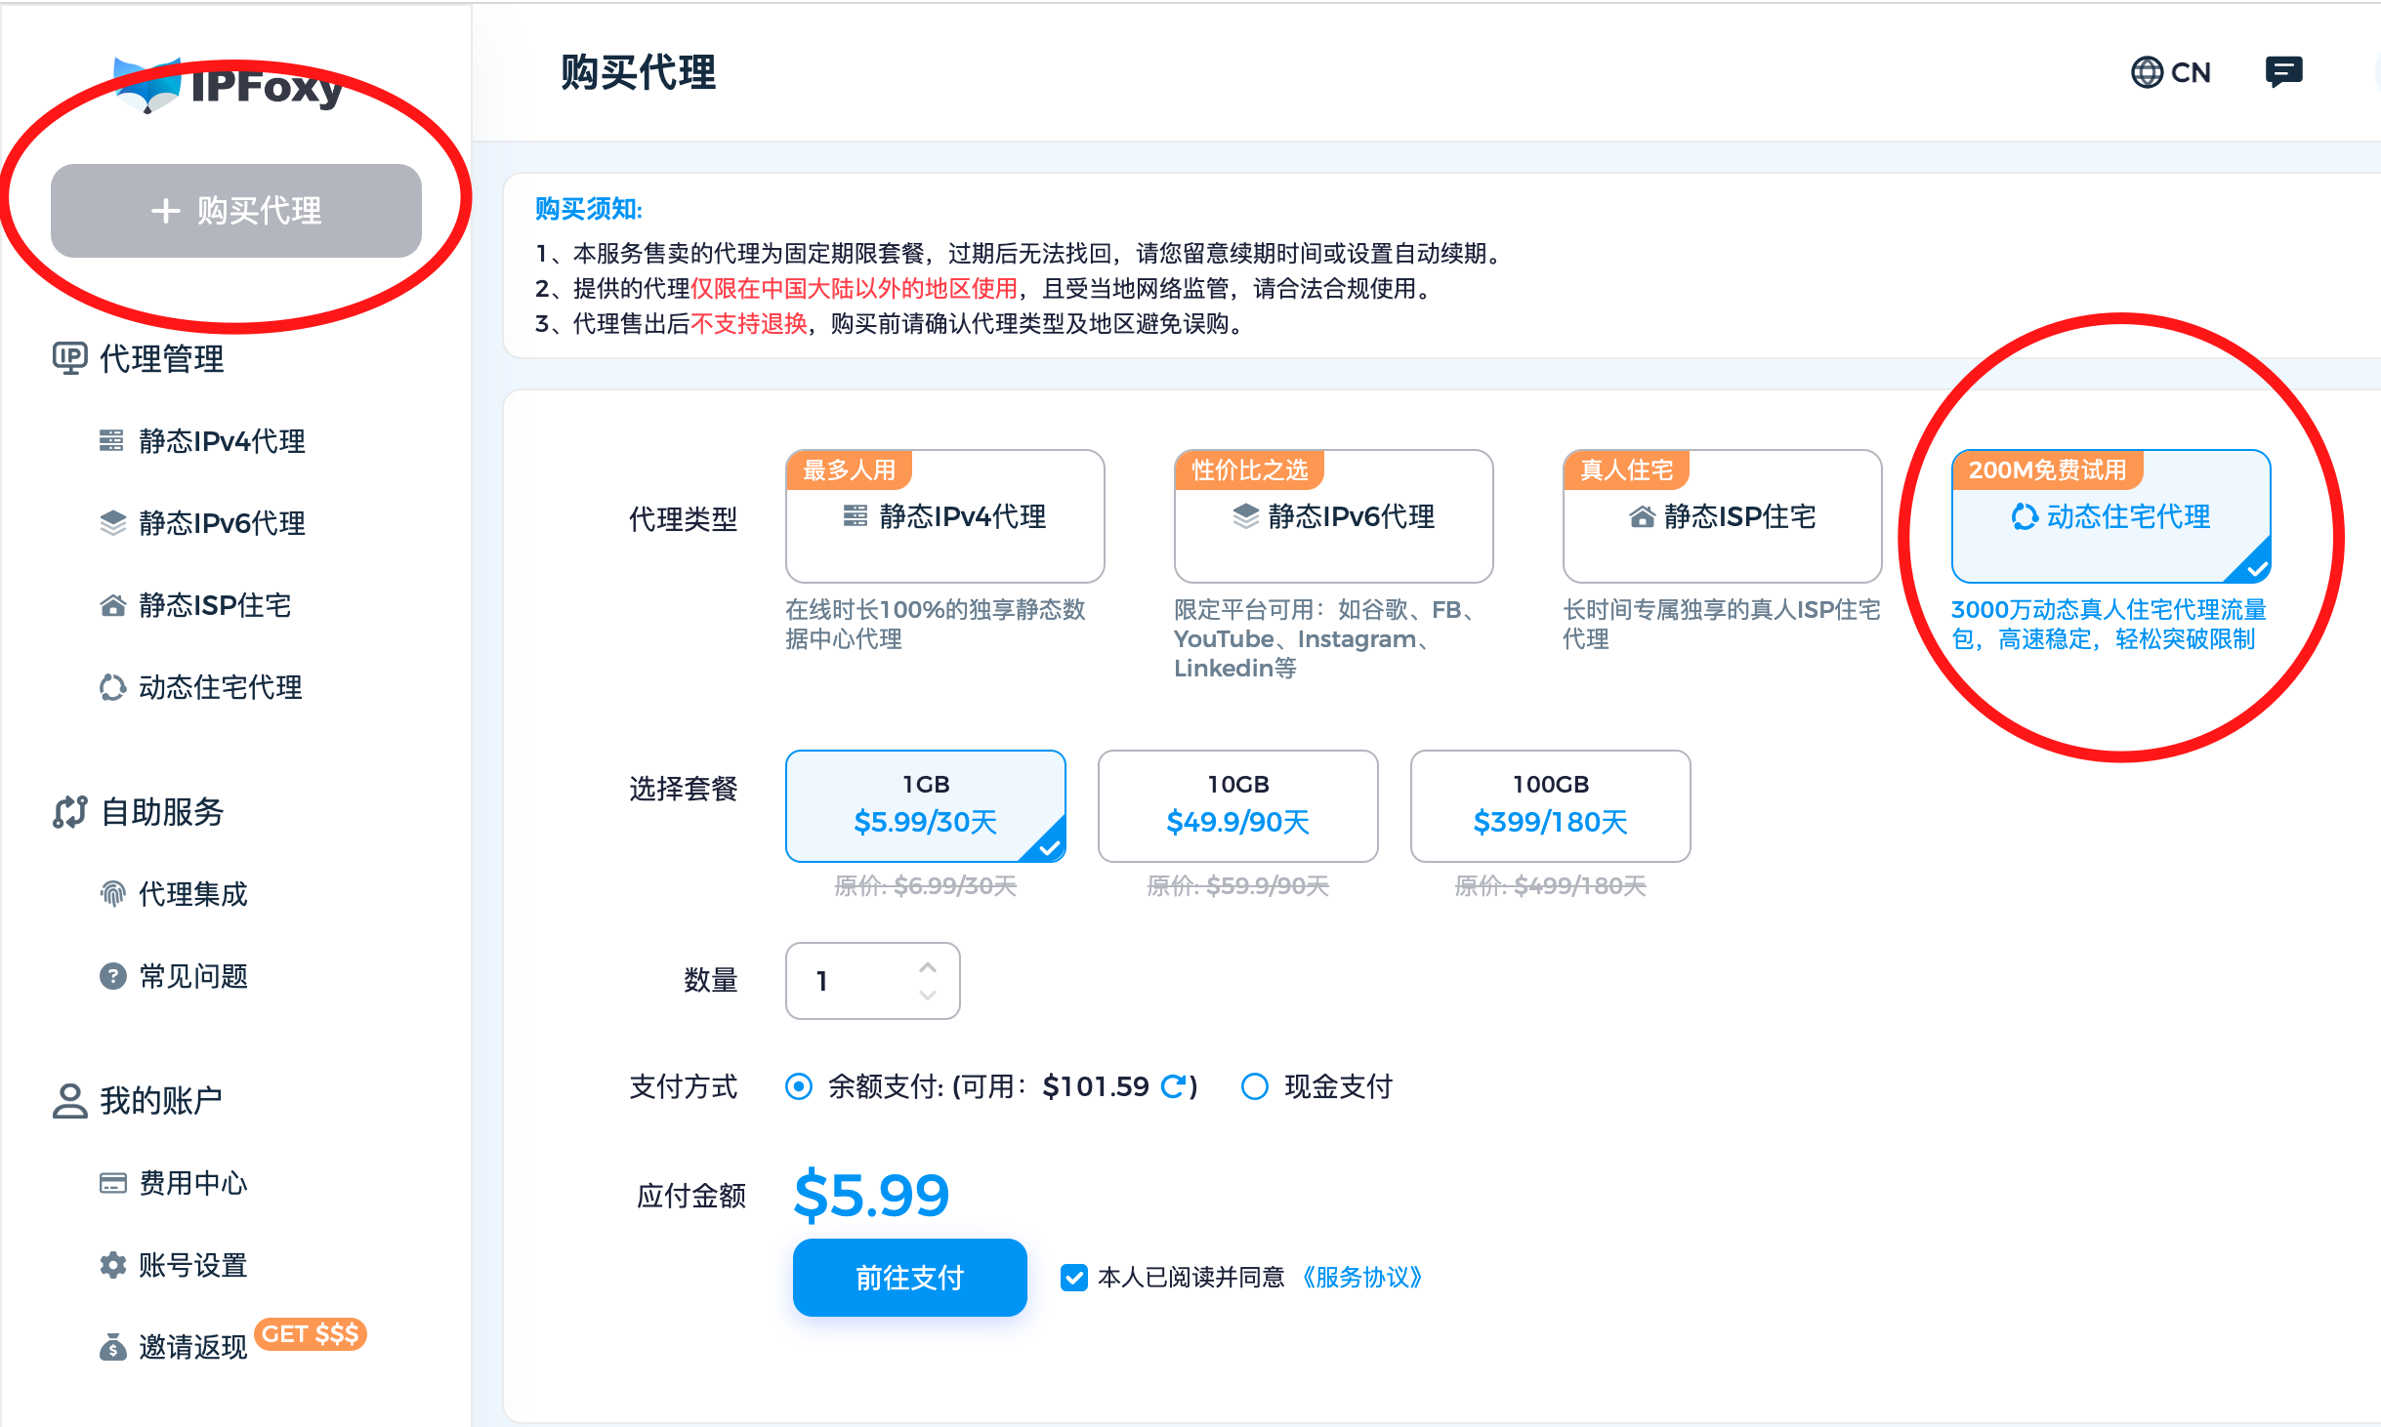Click the 代理管理 IP monitor icon

[69, 358]
